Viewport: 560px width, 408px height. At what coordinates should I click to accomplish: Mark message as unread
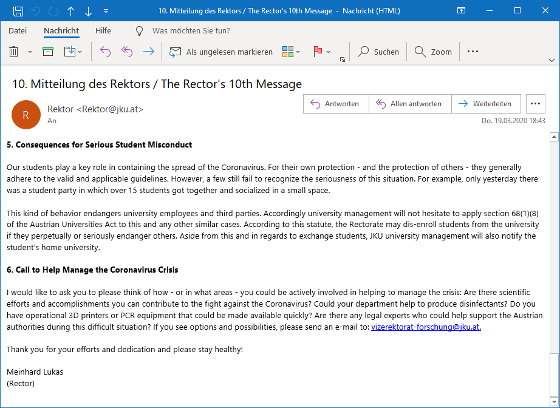[222, 52]
